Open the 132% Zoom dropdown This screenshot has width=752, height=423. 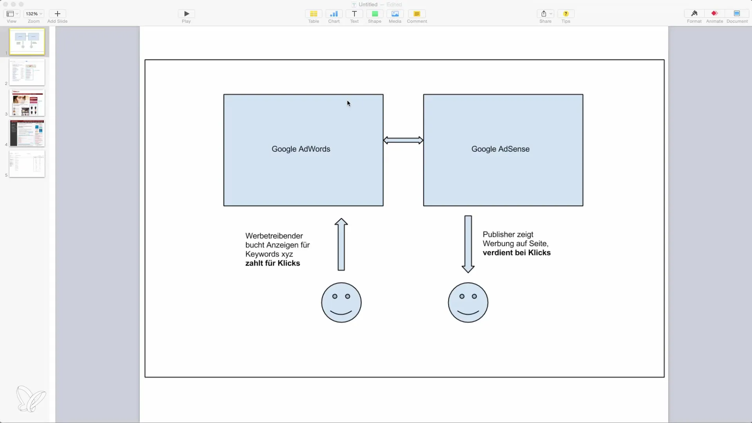pos(34,14)
